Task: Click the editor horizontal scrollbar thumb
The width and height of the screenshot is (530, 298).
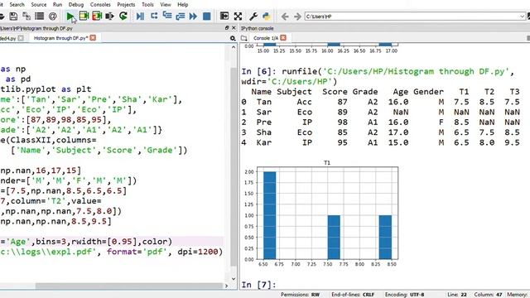Action: [128, 286]
